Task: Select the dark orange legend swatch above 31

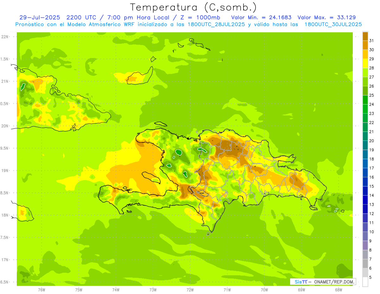Action: pyautogui.click(x=365, y=36)
